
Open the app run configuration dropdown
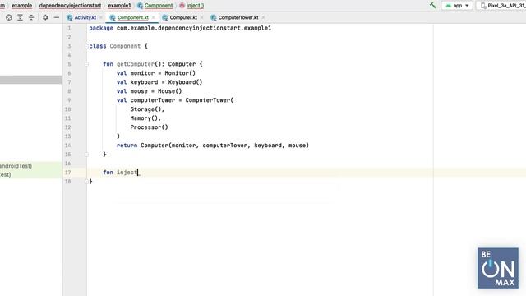pos(457,6)
